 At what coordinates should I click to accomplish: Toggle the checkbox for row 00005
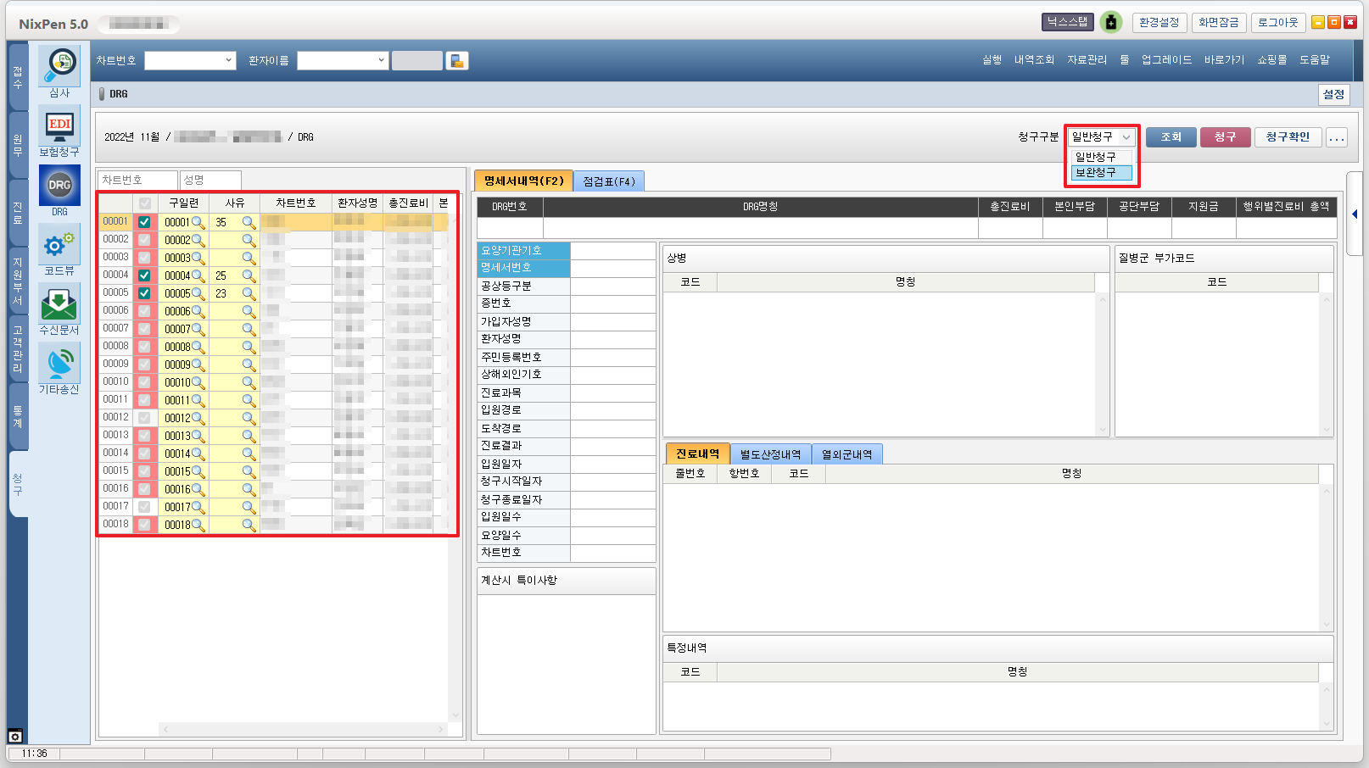144,293
